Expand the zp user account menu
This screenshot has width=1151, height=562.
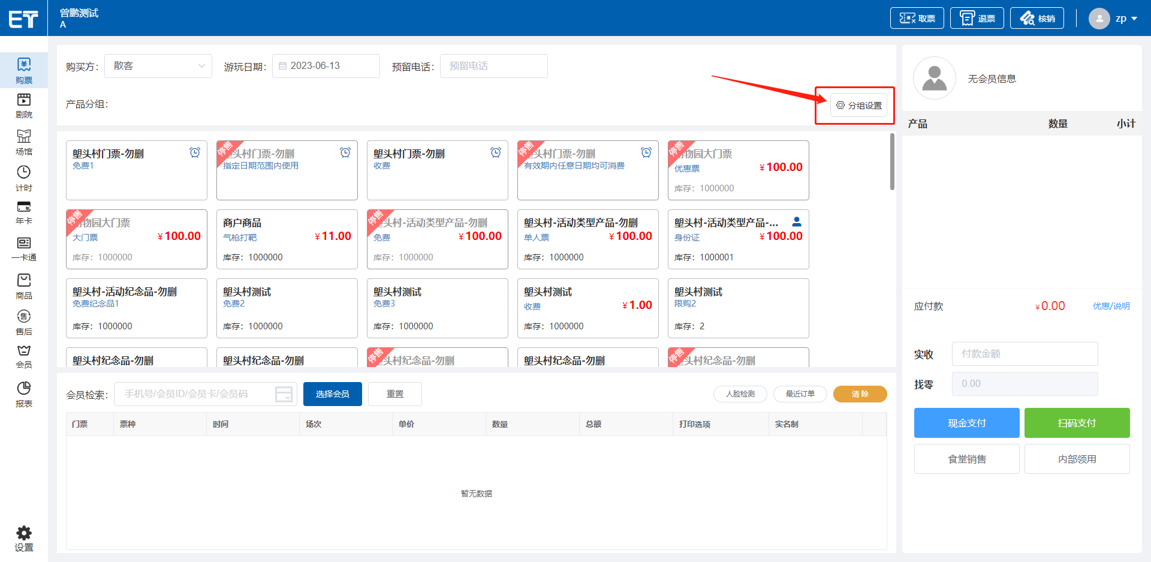[x=1113, y=19]
